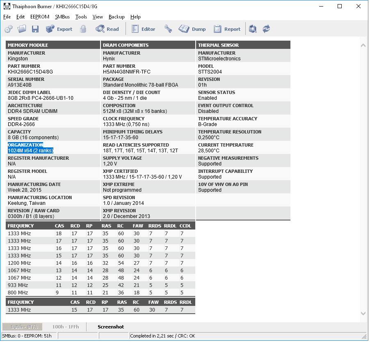Select the highlighted ORGANIZATION 1024M x64 field
Image resolution: width=370 pixels, height=342 pixels.
coord(31,148)
